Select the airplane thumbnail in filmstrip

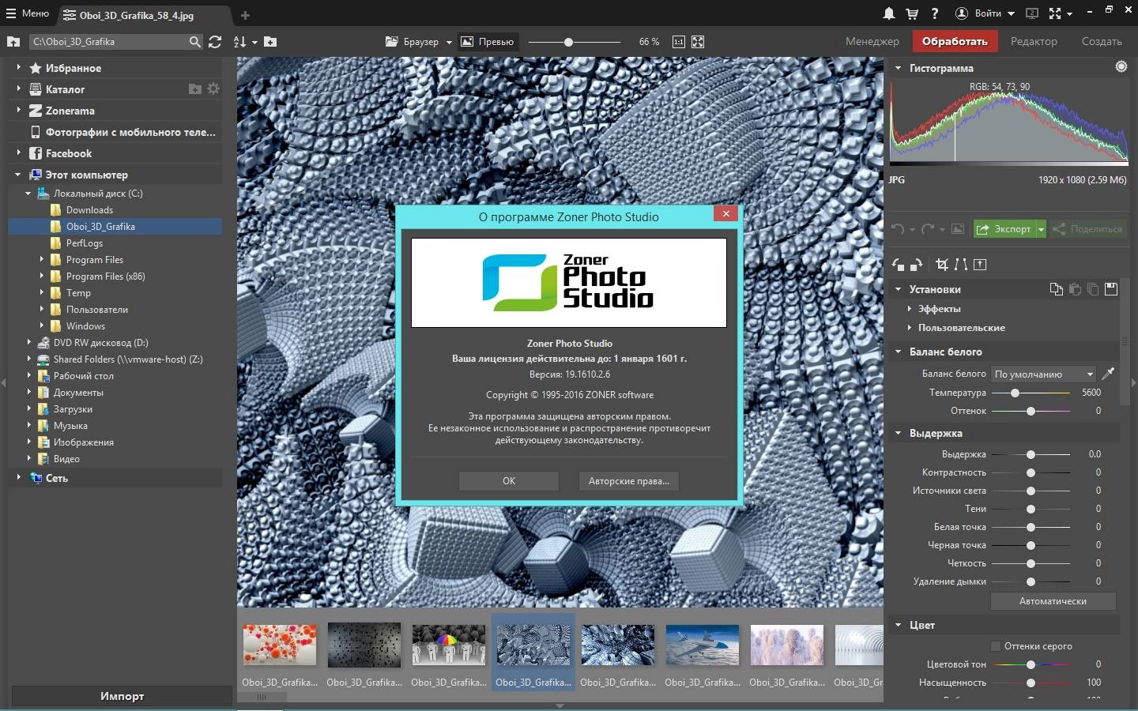pyautogui.click(x=703, y=645)
